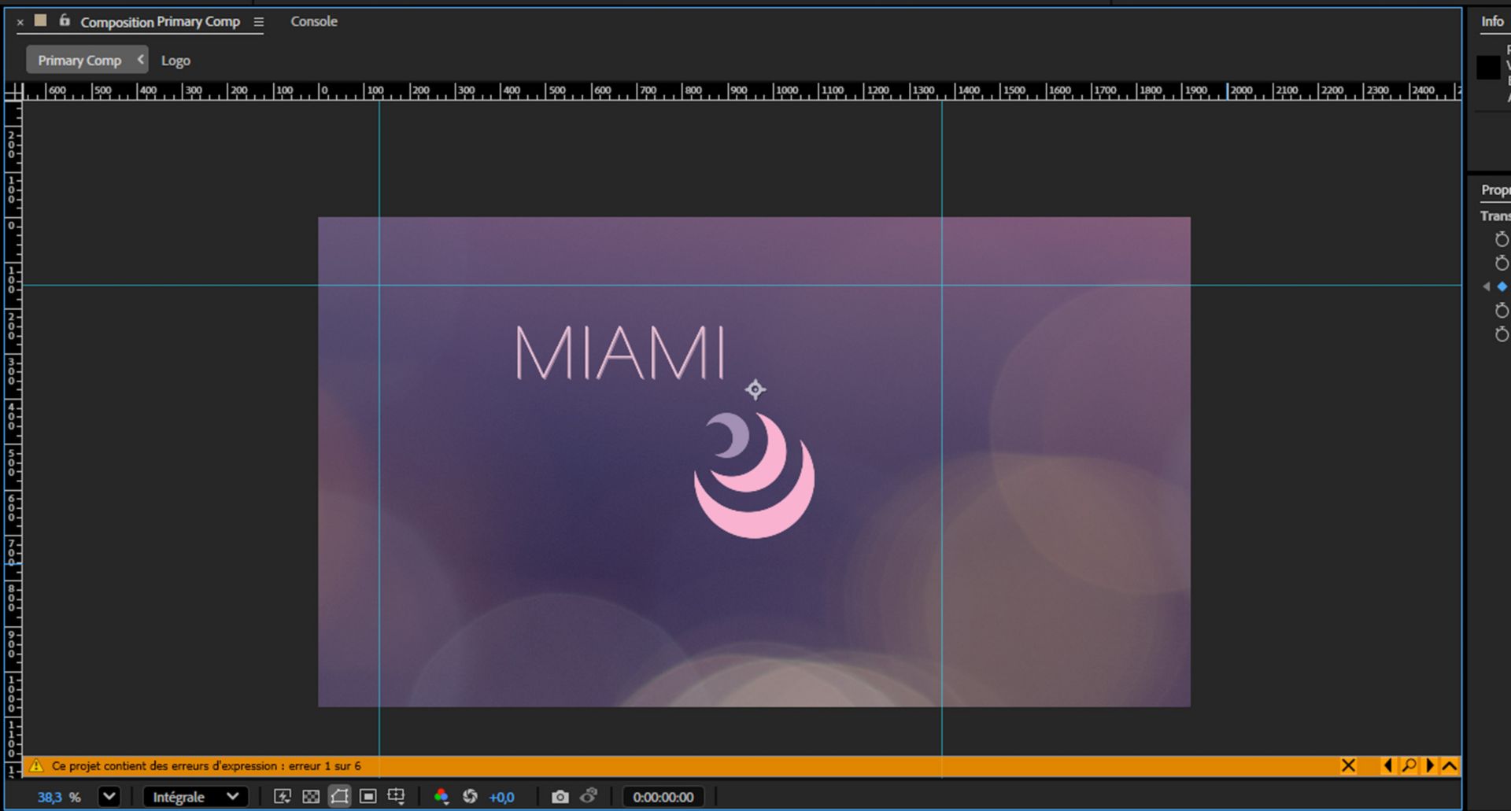Dismiss the expression error banner
Image resolution: width=1511 pixels, height=811 pixels.
1348,765
